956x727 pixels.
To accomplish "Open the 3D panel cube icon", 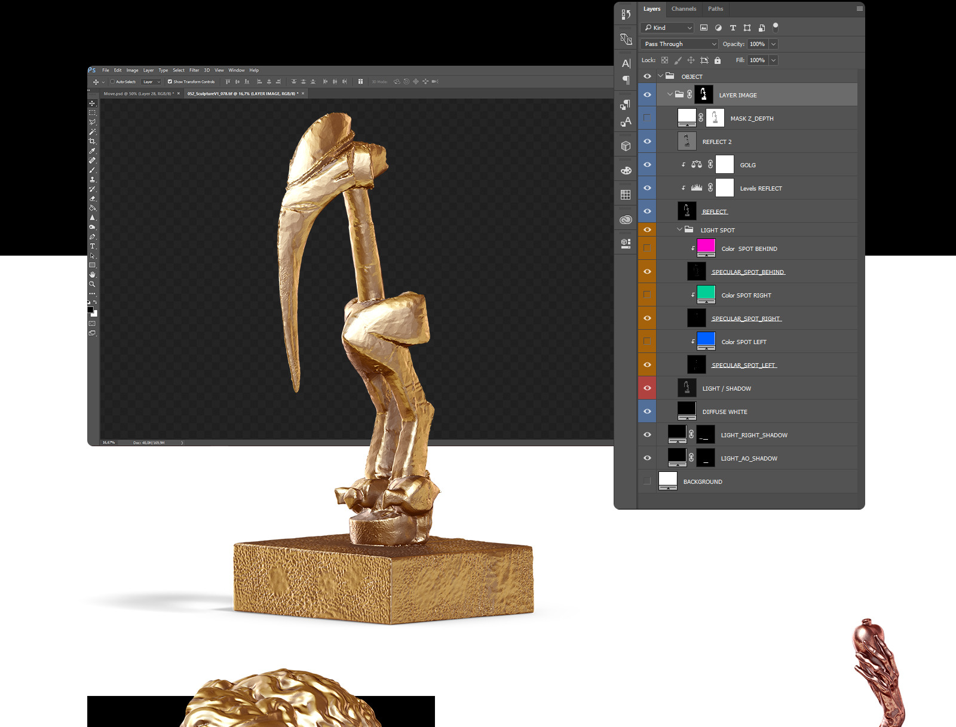I will [626, 146].
